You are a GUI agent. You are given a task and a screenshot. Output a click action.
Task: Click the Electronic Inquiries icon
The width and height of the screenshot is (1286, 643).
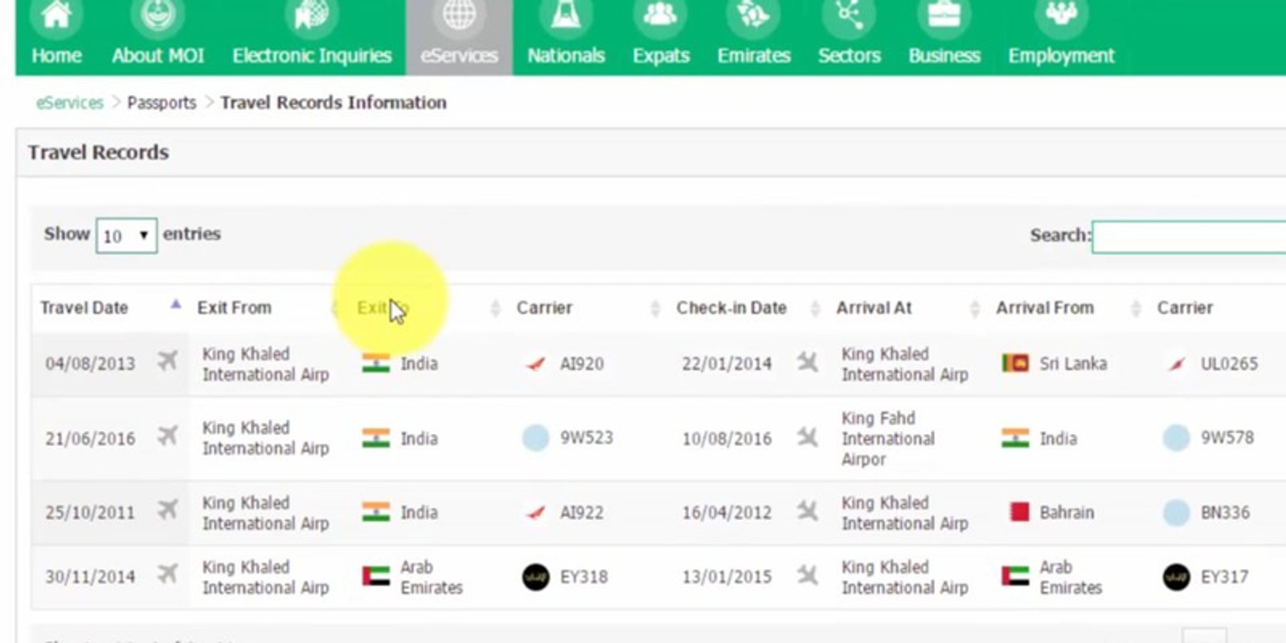click(311, 16)
